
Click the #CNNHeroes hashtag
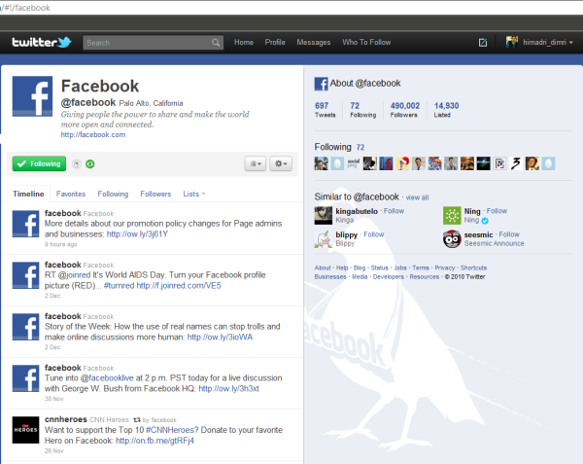point(169,430)
